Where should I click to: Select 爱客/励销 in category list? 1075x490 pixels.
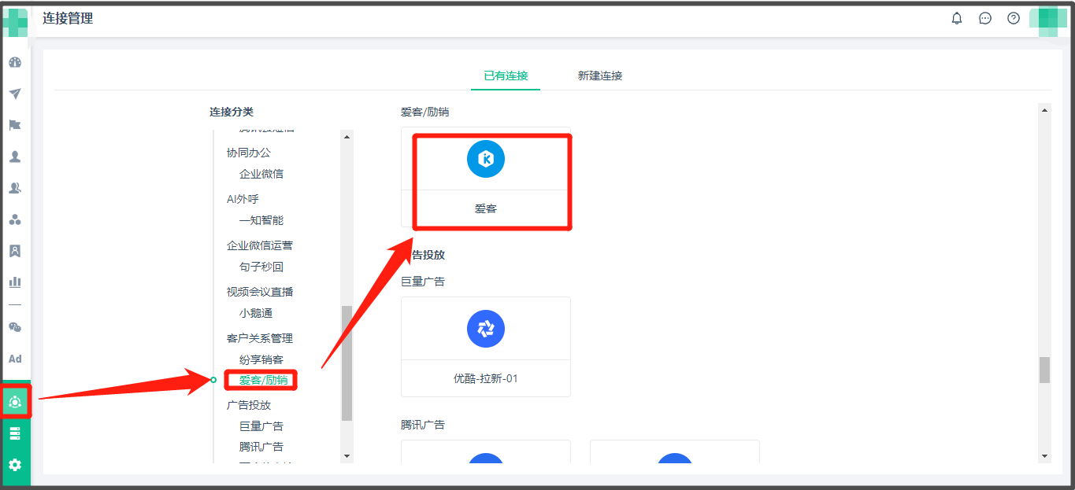point(264,381)
